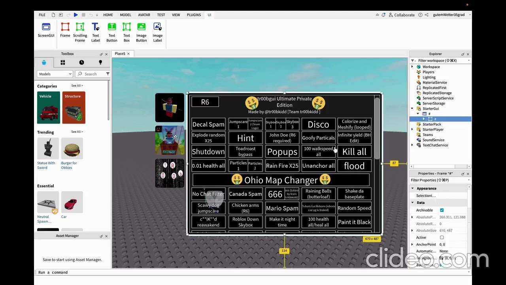Click See All next to Categories
The image size is (506, 285).
click(x=77, y=85)
